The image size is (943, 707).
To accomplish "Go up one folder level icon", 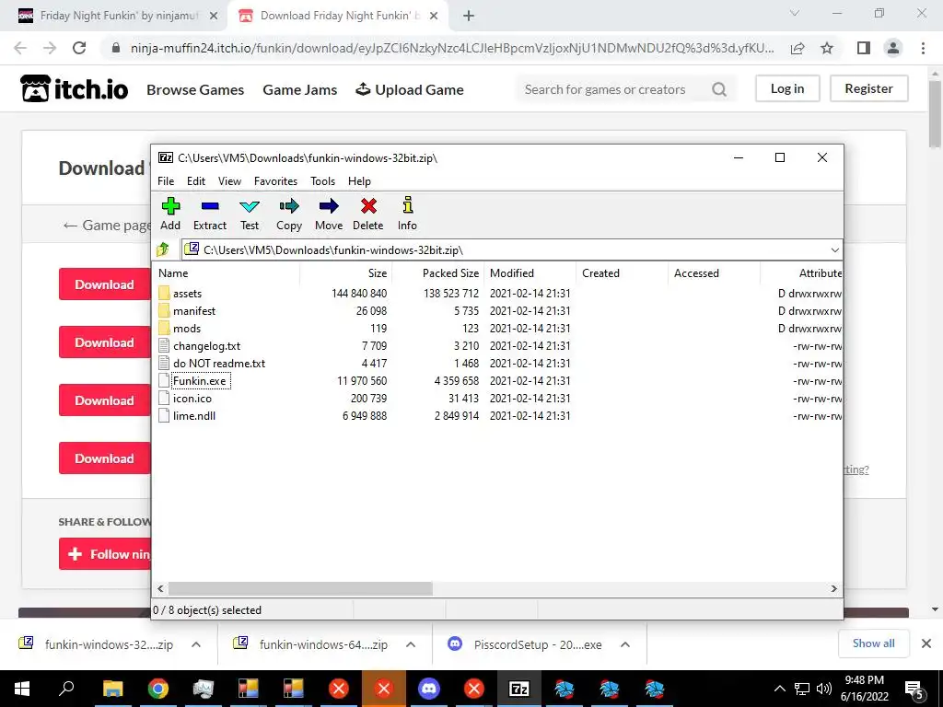I will pyautogui.click(x=164, y=249).
